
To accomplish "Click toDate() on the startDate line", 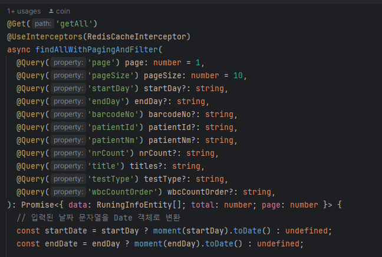I will tap(252, 231).
